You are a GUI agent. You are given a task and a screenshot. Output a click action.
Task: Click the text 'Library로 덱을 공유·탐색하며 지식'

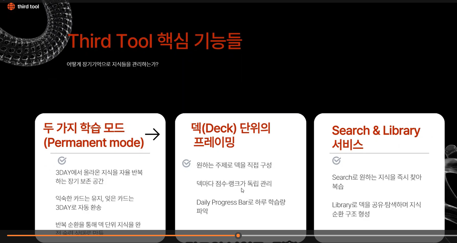pos(376,205)
